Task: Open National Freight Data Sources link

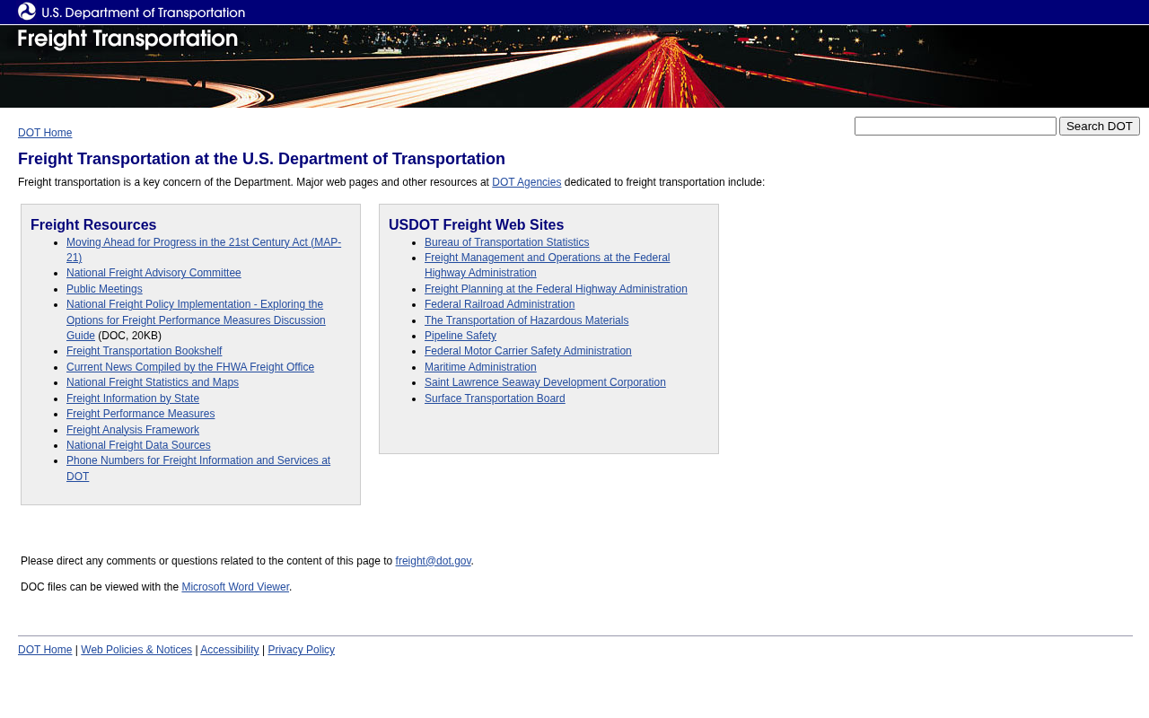Action: (x=138, y=445)
